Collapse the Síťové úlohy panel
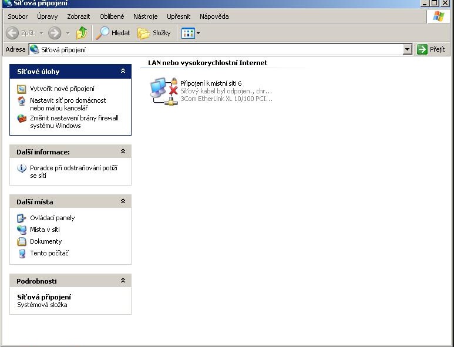The height and width of the screenshot is (347, 454). tap(123, 71)
